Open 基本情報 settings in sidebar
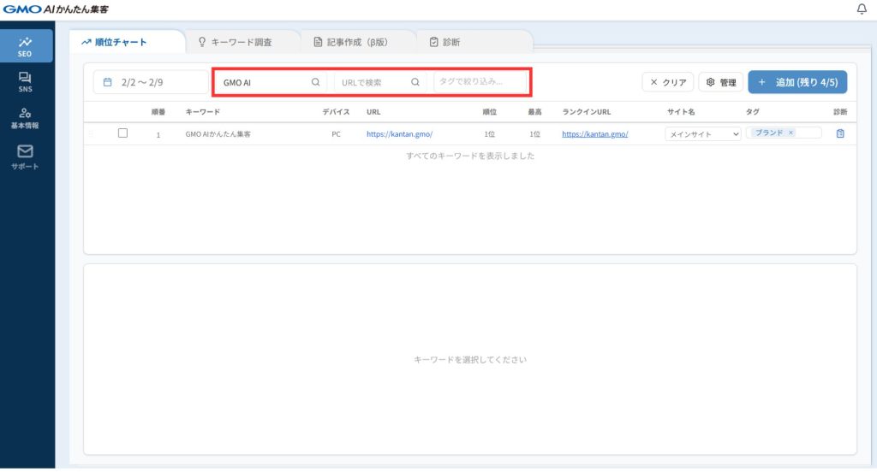 (x=26, y=118)
